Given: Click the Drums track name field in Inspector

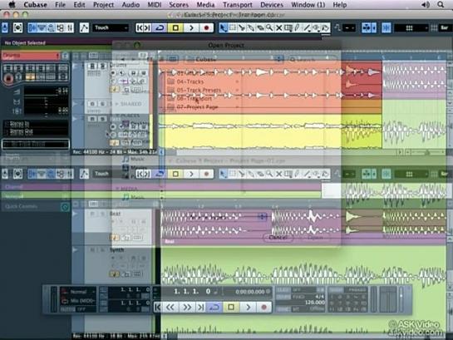Looking at the screenshot, I should (31, 56).
